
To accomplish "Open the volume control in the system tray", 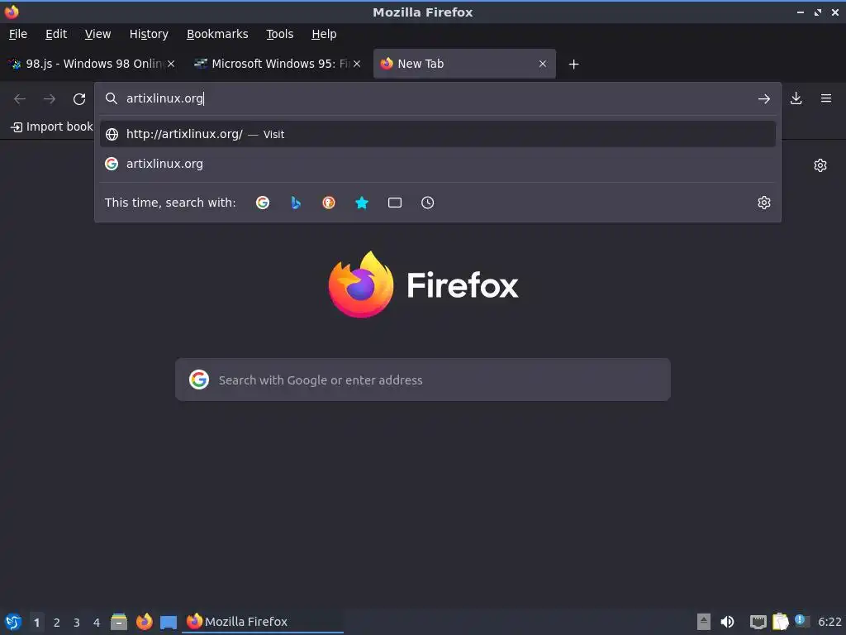I will [727, 622].
